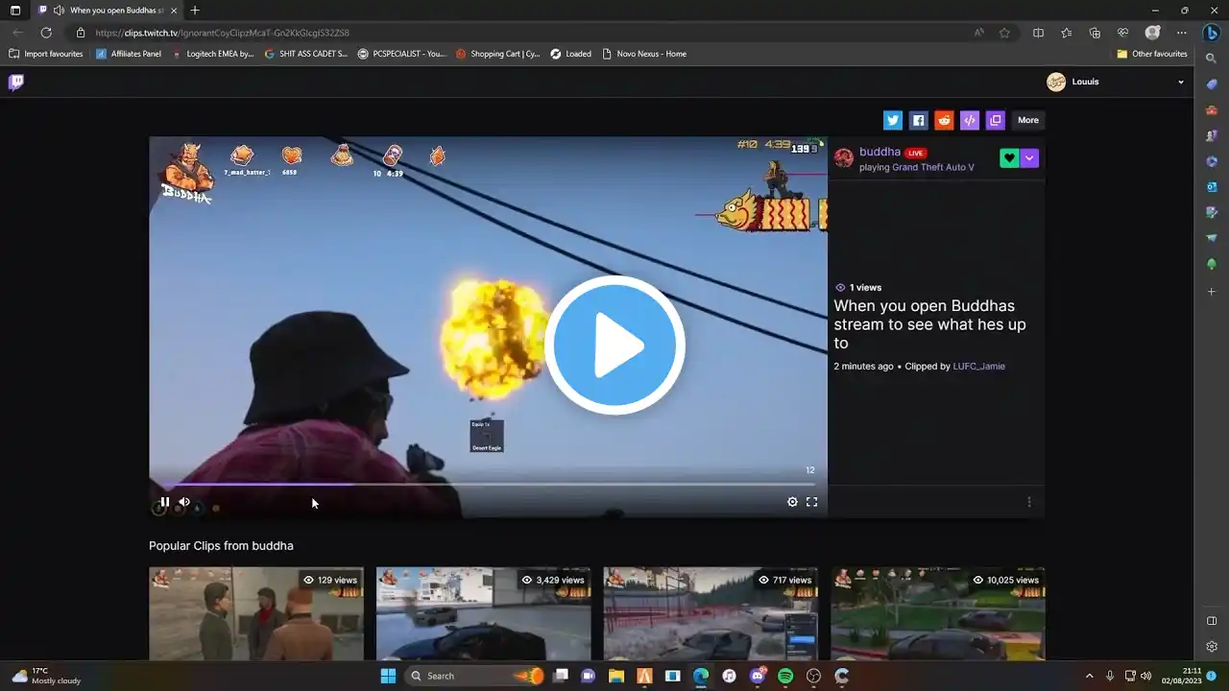Open the Affiliates Panel bookmark

tap(129, 54)
